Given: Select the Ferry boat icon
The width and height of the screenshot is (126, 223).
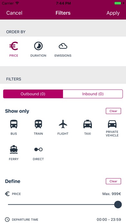Looking at the screenshot, I should click(x=14, y=149).
